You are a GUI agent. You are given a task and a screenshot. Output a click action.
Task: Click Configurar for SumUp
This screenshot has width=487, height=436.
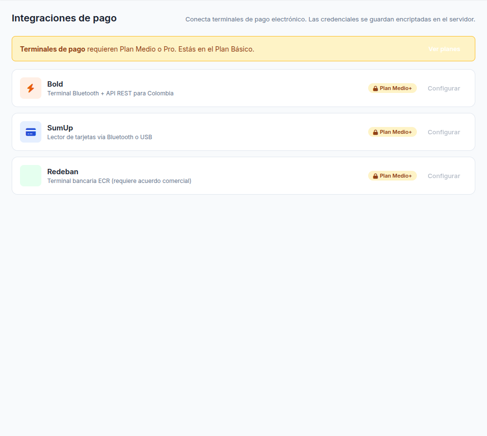click(444, 132)
